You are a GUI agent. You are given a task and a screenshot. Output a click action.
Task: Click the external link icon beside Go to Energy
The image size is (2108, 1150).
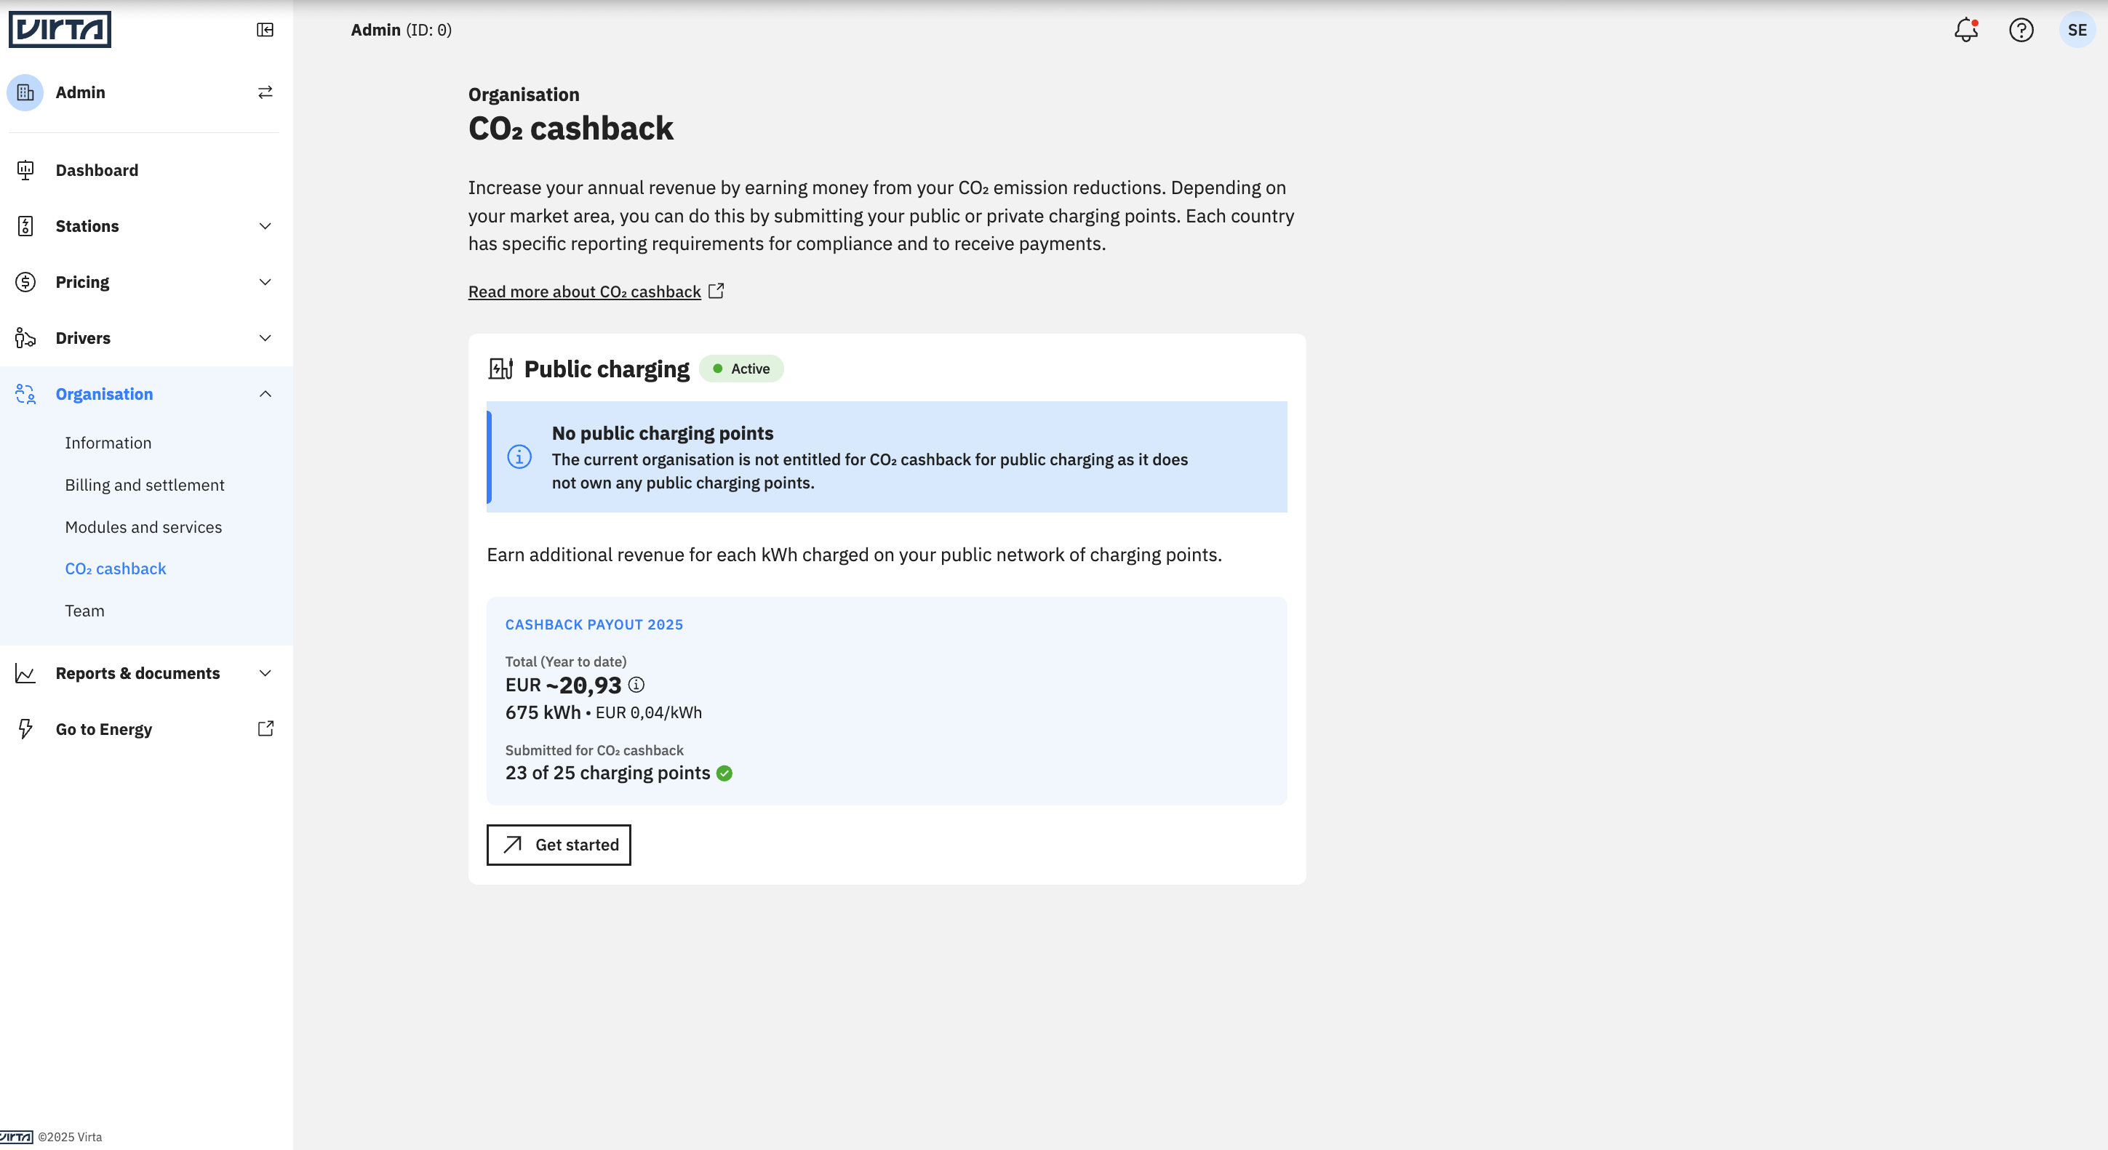pyautogui.click(x=265, y=729)
